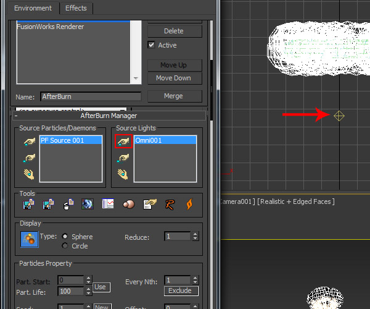Viewport: 370px width, 309px height.
Task: Switch to the Environment tab
Action: pos(33,8)
